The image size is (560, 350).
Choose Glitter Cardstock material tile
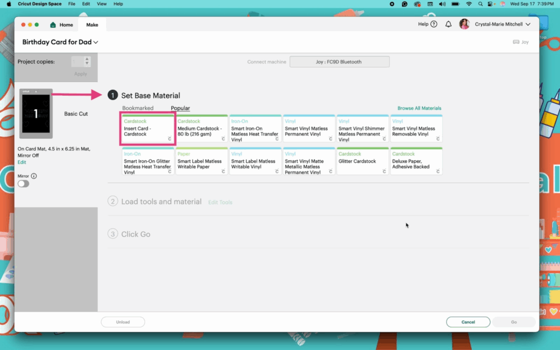pos(362,162)
